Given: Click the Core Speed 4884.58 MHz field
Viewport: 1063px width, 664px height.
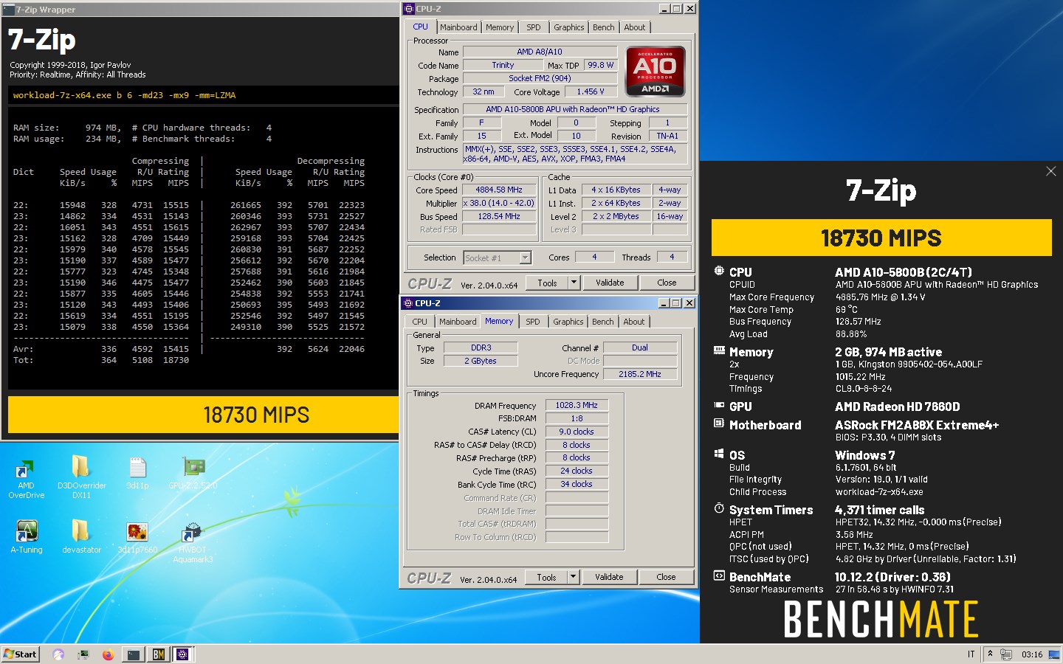Looking at the screenshot, I should point(499,190).
